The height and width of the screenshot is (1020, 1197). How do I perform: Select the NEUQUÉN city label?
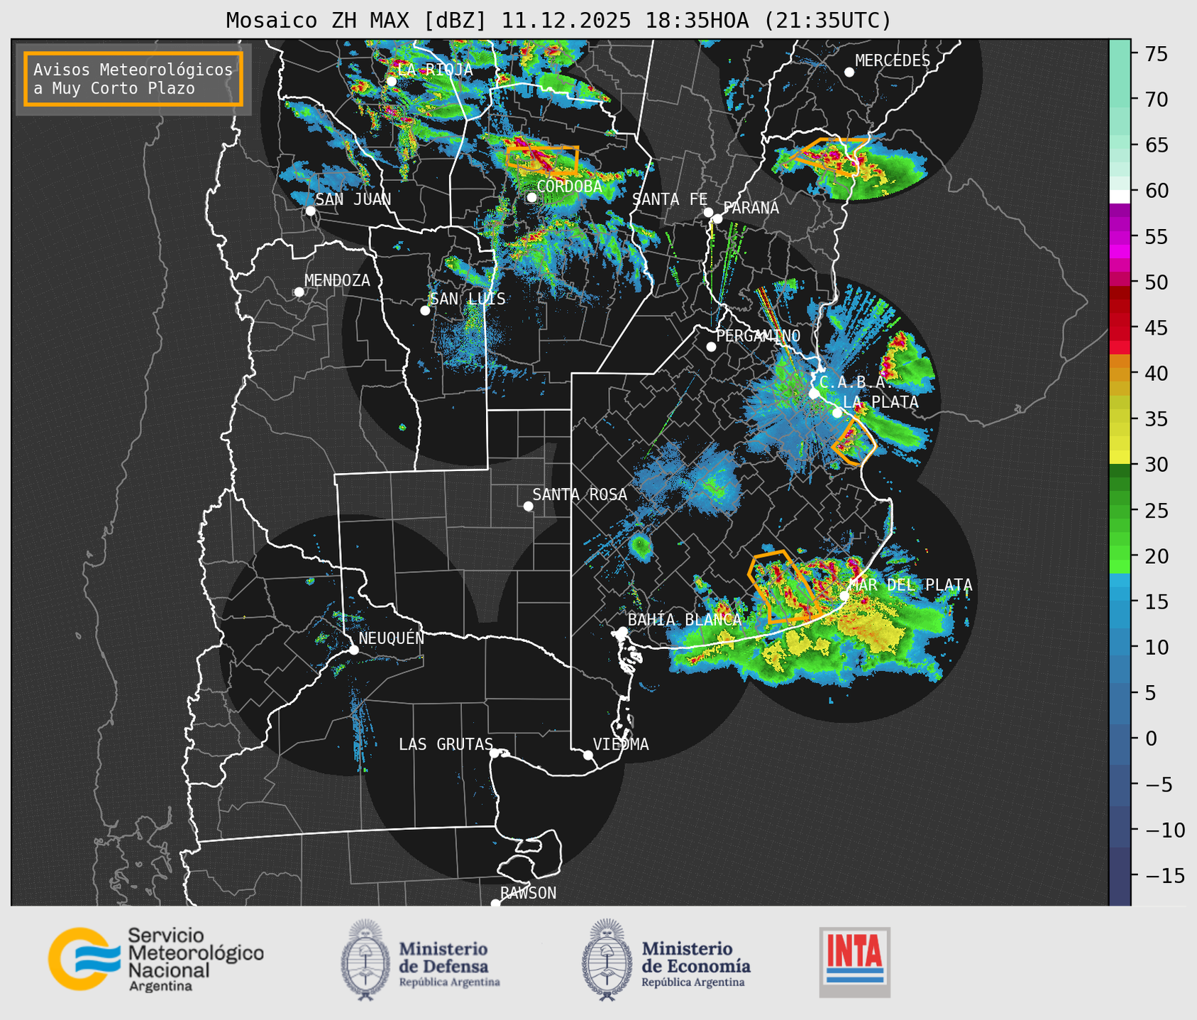tap(391, 638)
